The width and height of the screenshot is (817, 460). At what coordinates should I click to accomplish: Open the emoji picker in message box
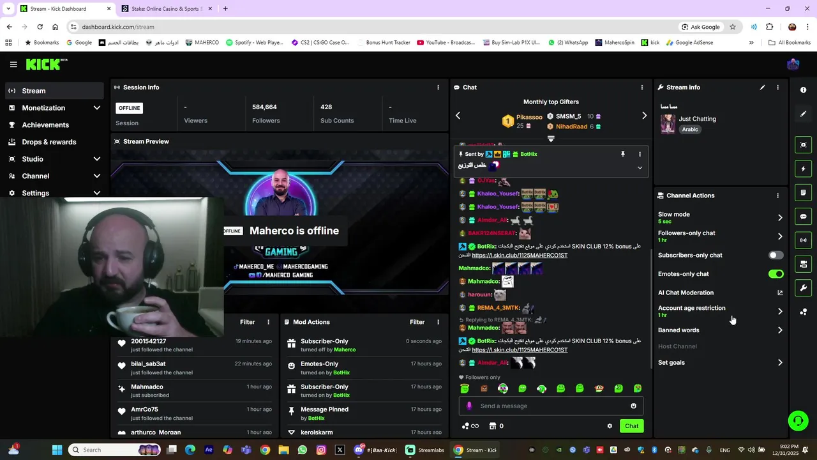[633, 406]
